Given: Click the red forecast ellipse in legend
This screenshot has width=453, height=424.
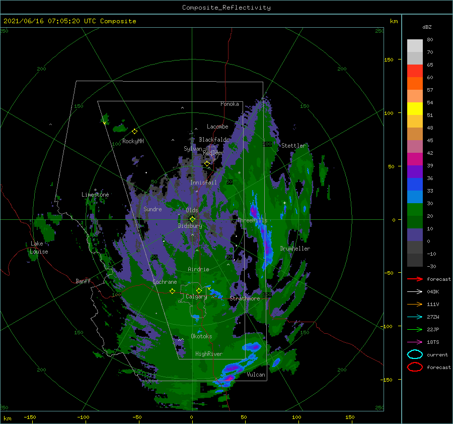Looking at the screenshot, I should pyautogui.click(x=415, y=367).
